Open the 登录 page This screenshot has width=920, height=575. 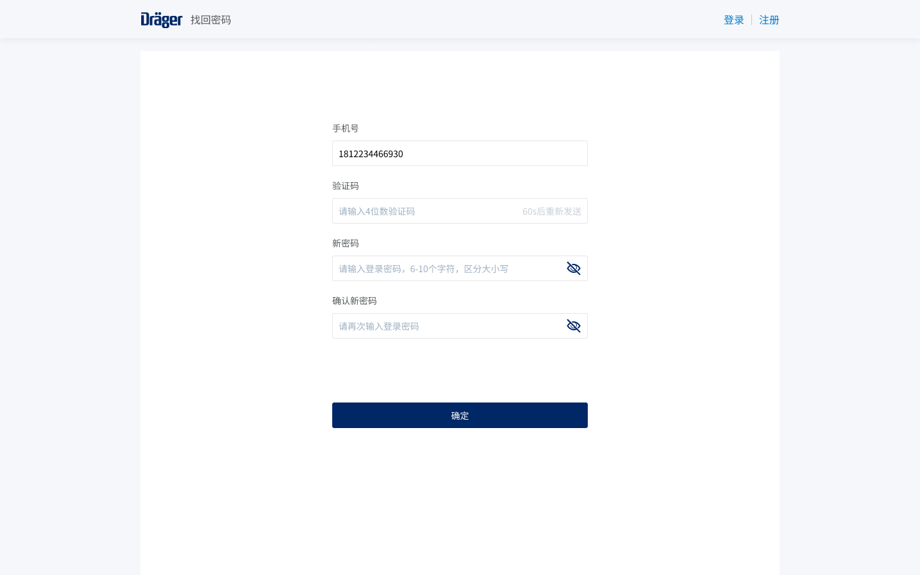pos(733,20)
